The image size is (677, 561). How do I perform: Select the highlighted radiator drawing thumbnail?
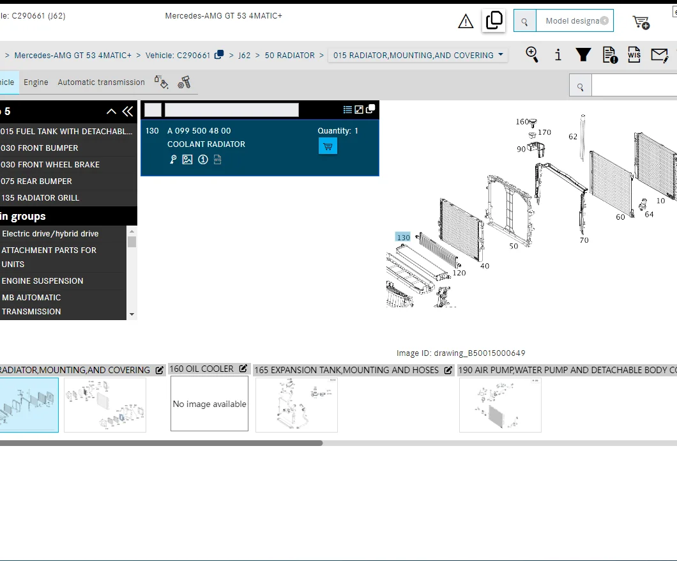coord(29,405)
